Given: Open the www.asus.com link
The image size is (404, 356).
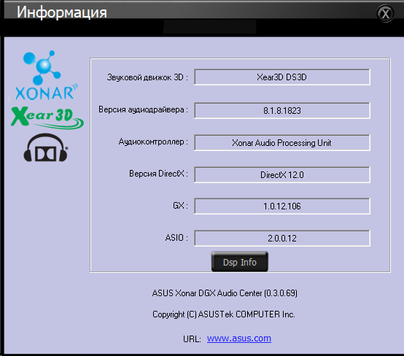Looking at the screenshot, I should (239, 338).
